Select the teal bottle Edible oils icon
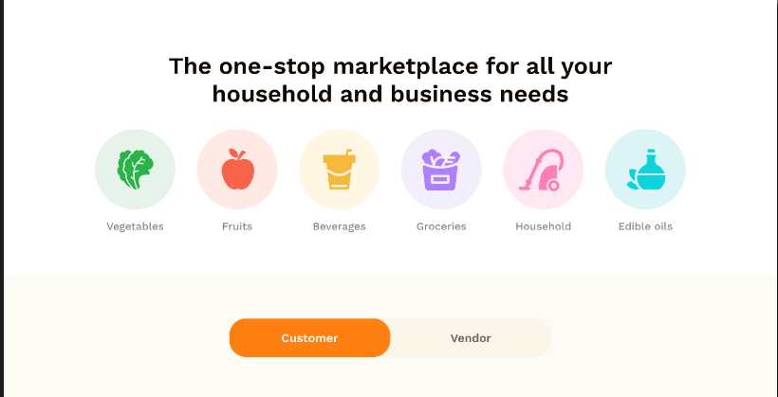Viewport: 778px width, 397px height. click(645, 170)
